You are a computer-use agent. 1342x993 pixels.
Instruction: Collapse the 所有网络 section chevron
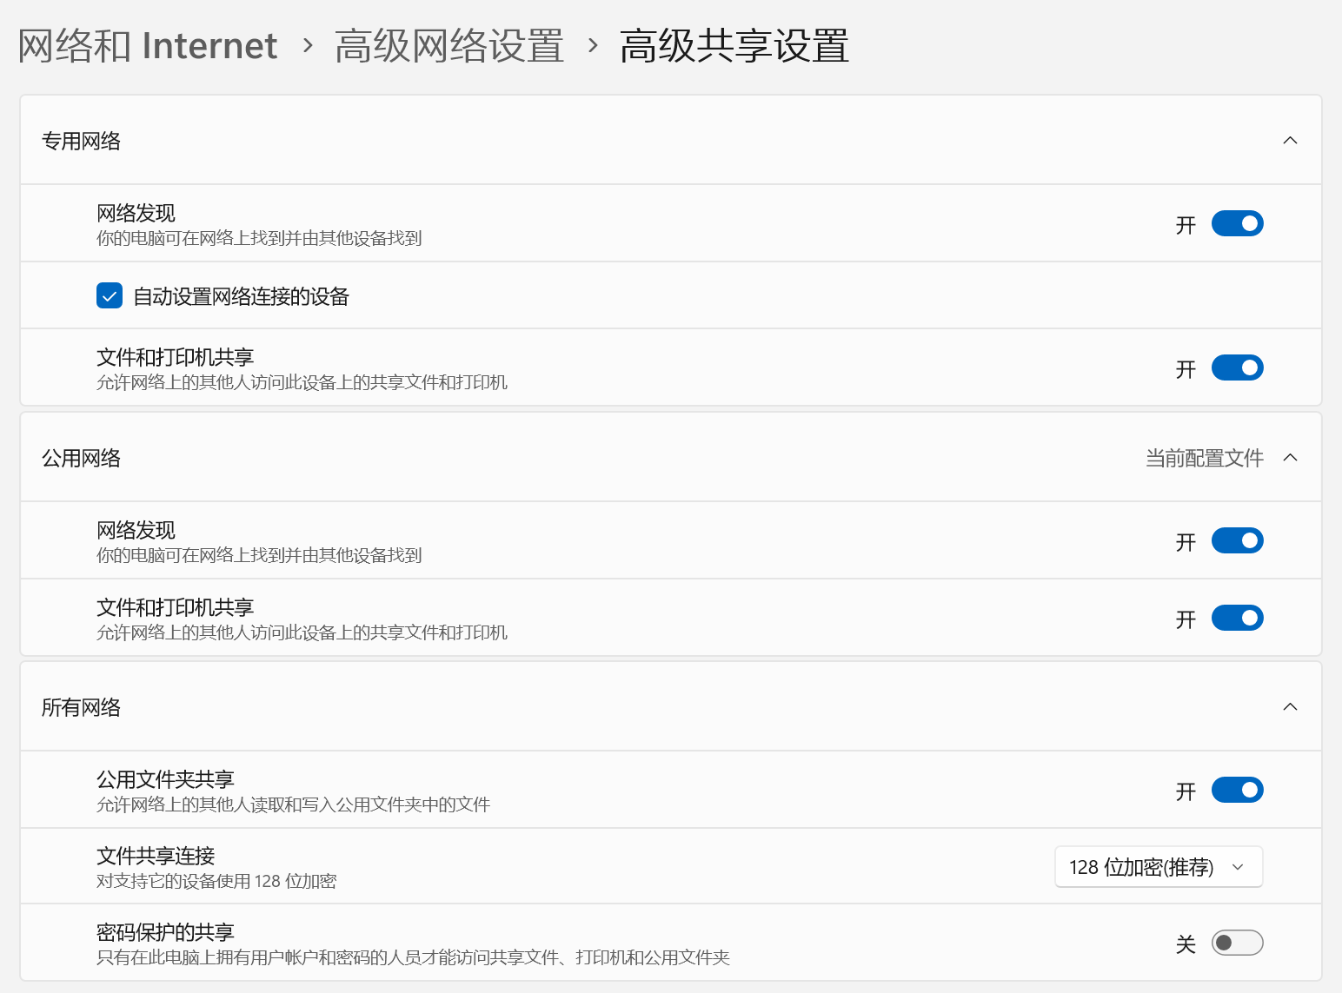coord(1290,707)
